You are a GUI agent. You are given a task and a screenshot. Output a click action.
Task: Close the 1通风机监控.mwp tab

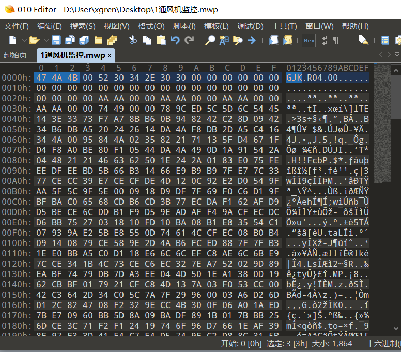110,55
